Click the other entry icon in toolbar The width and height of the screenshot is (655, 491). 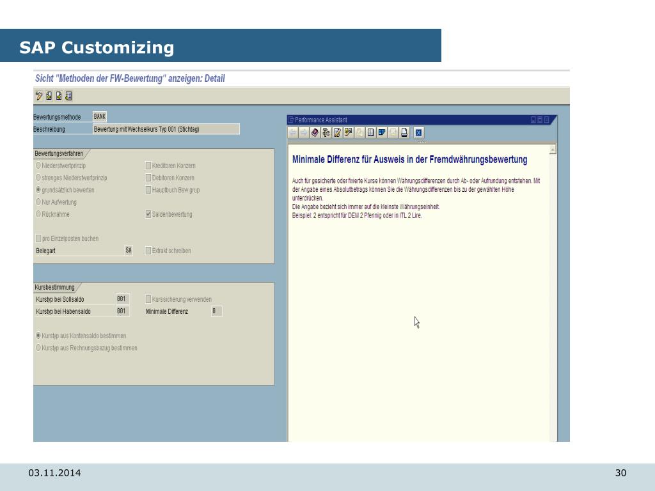pos(69,96)
